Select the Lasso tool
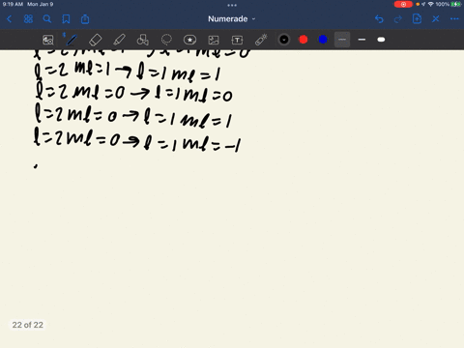The image size is (464, 348). tap(166, 40)
